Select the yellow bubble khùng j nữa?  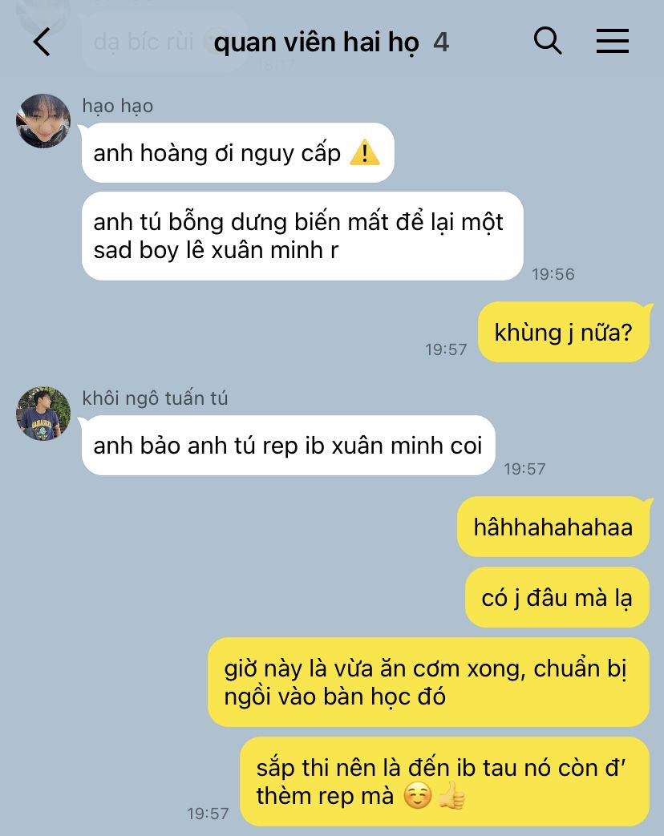point(564,332)
